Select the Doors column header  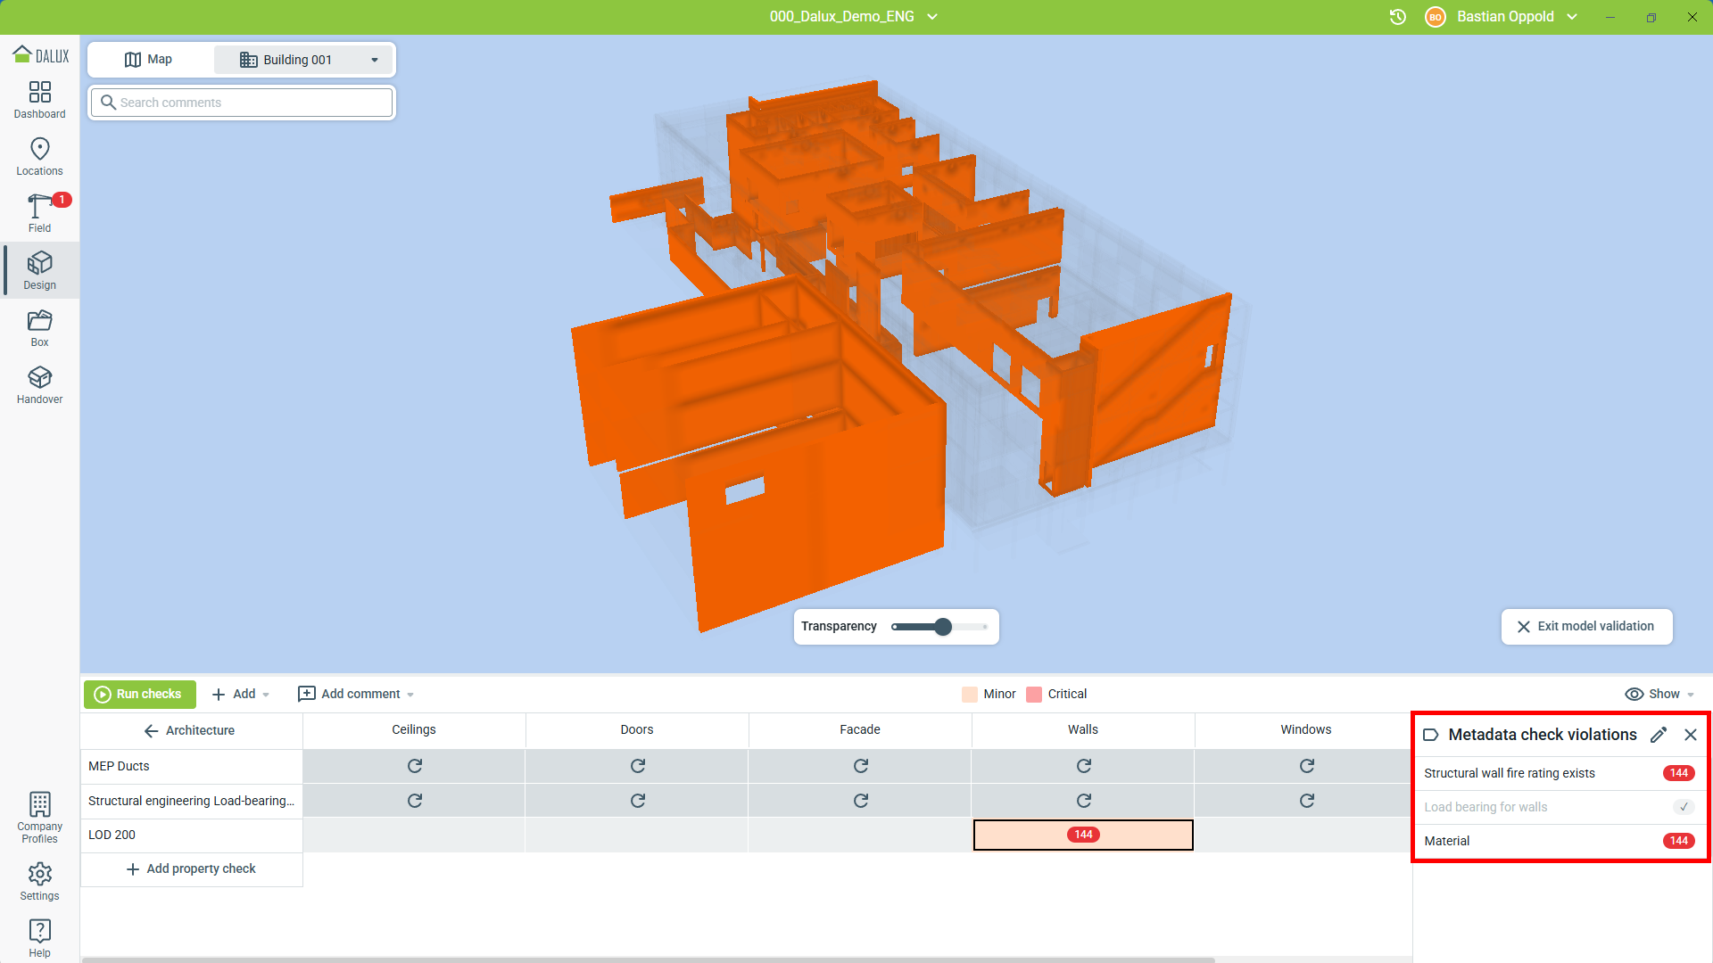click(637, 730)
